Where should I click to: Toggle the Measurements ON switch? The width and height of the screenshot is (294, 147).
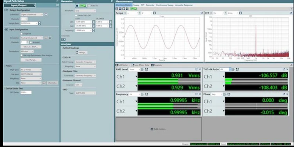click(133, 8)
